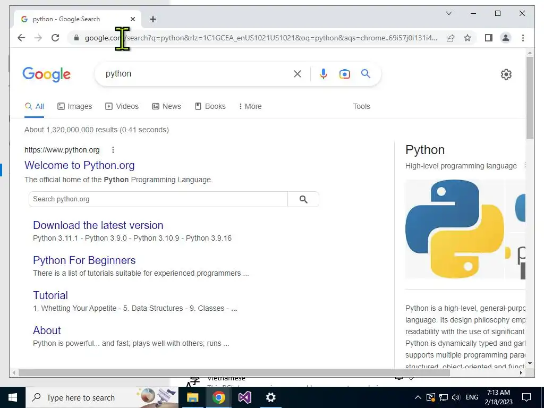Click the scroll down arrow of page
The image size is (544, 408).
coord(530,363)
